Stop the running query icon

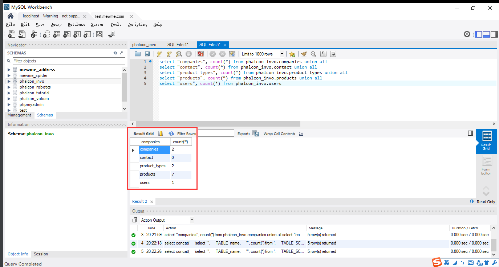point(188,54)
